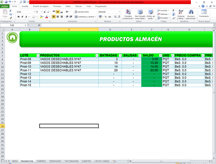216x164 pixels.
Task: Open the Archivo file tab
Action: pos(5,6)
